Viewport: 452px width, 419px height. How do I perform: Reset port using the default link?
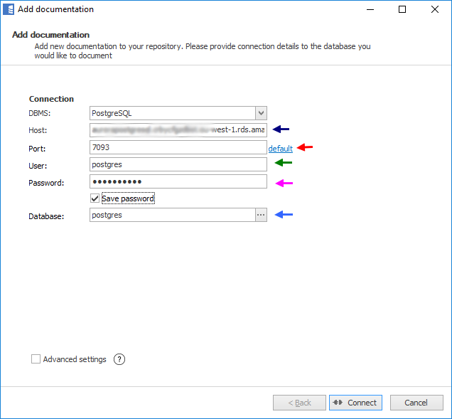click(280, 149)
